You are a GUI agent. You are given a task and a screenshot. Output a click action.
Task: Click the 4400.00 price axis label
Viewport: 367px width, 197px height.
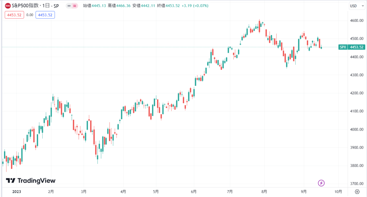coord(357,57)
